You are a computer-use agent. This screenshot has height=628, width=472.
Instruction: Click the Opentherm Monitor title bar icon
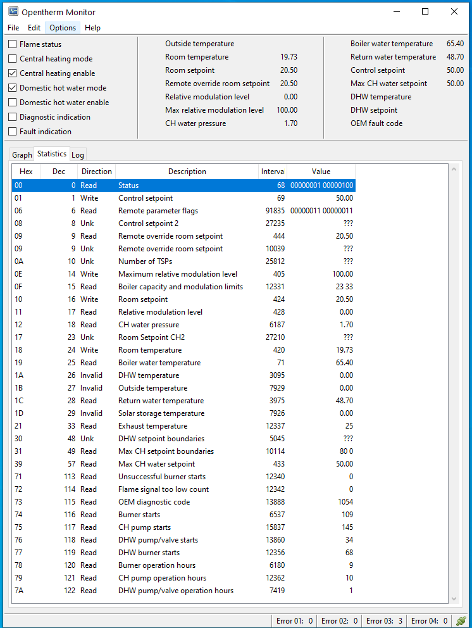tap(13, 11)
